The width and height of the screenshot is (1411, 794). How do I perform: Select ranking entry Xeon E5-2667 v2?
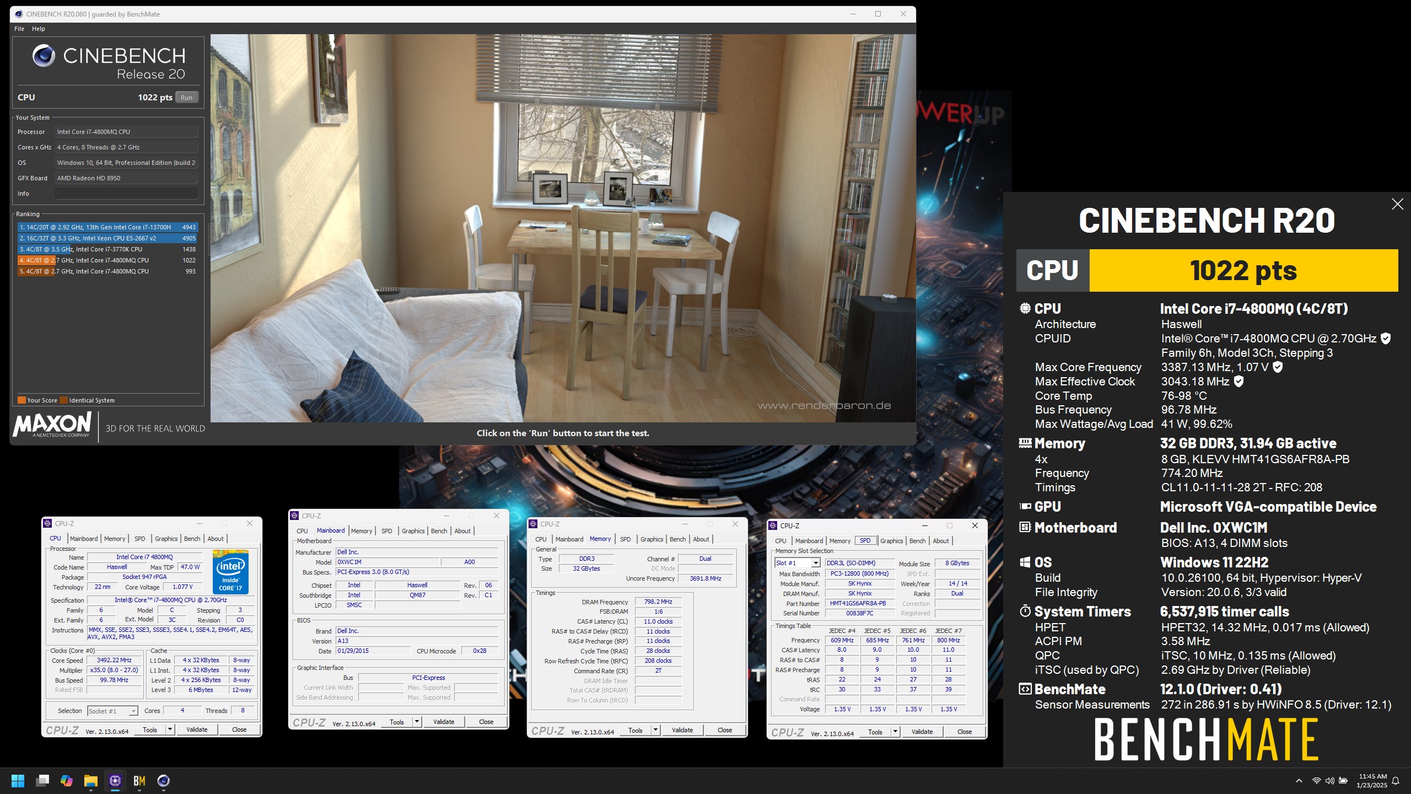click(x=107, y=238)
